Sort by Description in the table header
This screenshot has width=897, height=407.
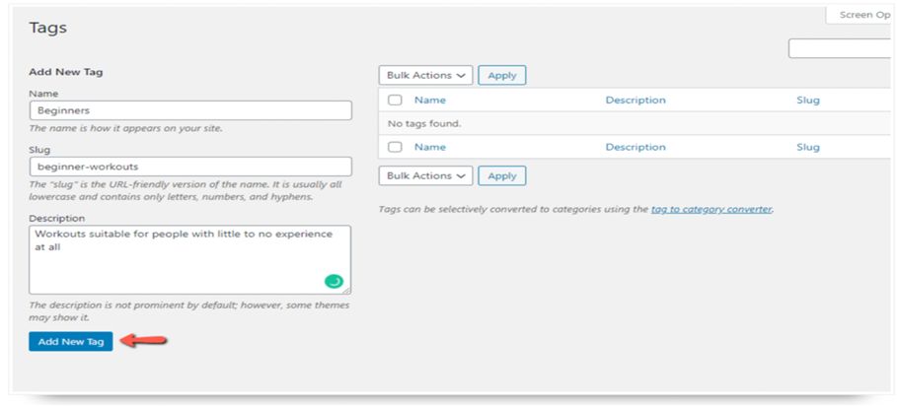[x=635, y=101]
